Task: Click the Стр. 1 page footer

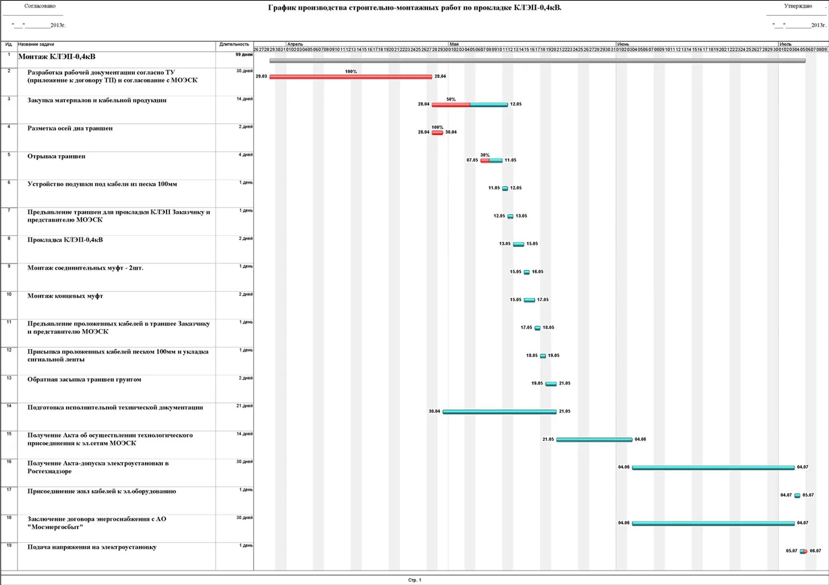Action: point(414,580)
